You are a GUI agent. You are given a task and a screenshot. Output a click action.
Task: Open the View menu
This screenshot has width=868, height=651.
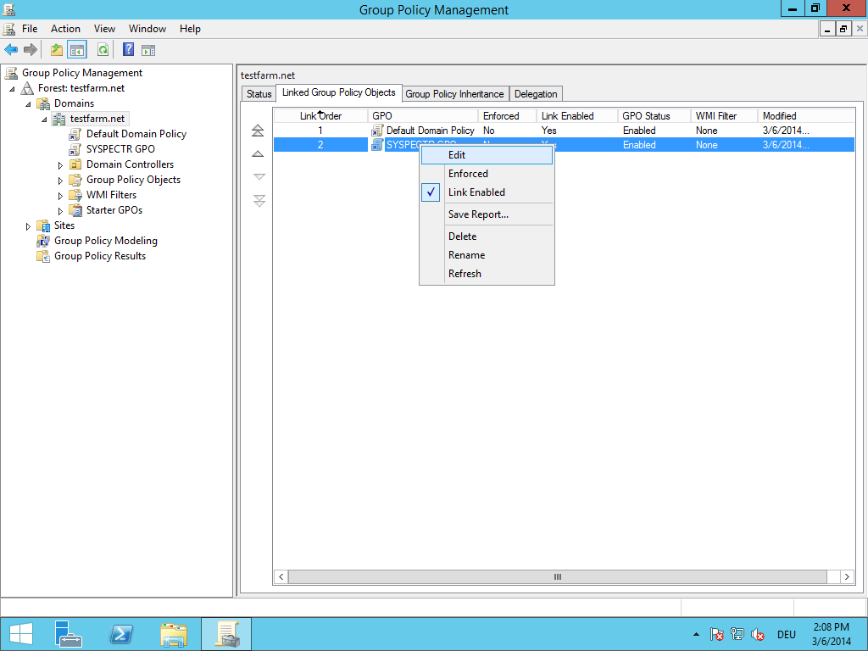point(104,29)
